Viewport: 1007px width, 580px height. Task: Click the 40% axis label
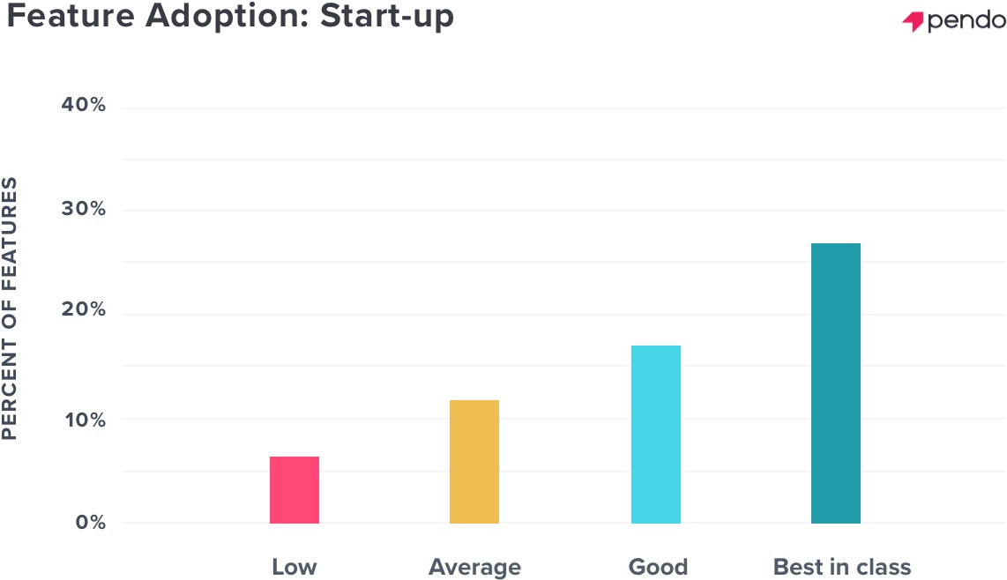(84, 104)
